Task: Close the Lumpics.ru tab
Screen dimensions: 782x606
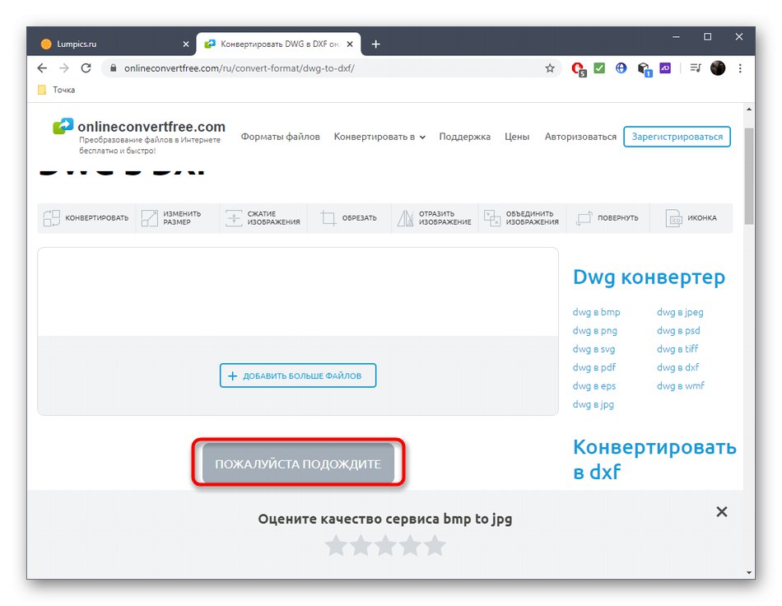Action: tap(186, 44)
